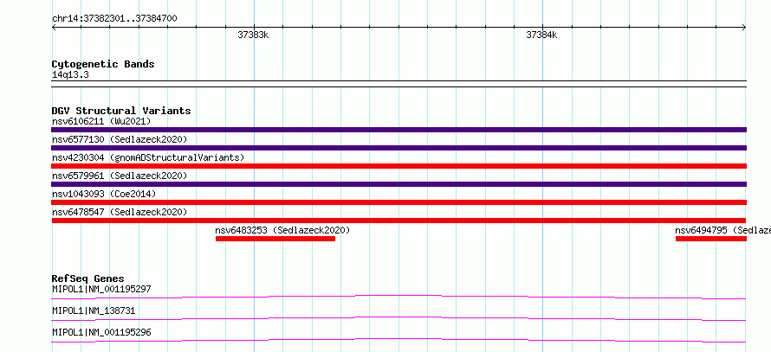The image size is (771, 352).
Task: Open the nsv6494795 variant label
Action: tap(722, 230)
